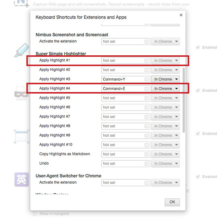
Task: Click the Undo shortcut field
Action: click(x=126, y=164)
